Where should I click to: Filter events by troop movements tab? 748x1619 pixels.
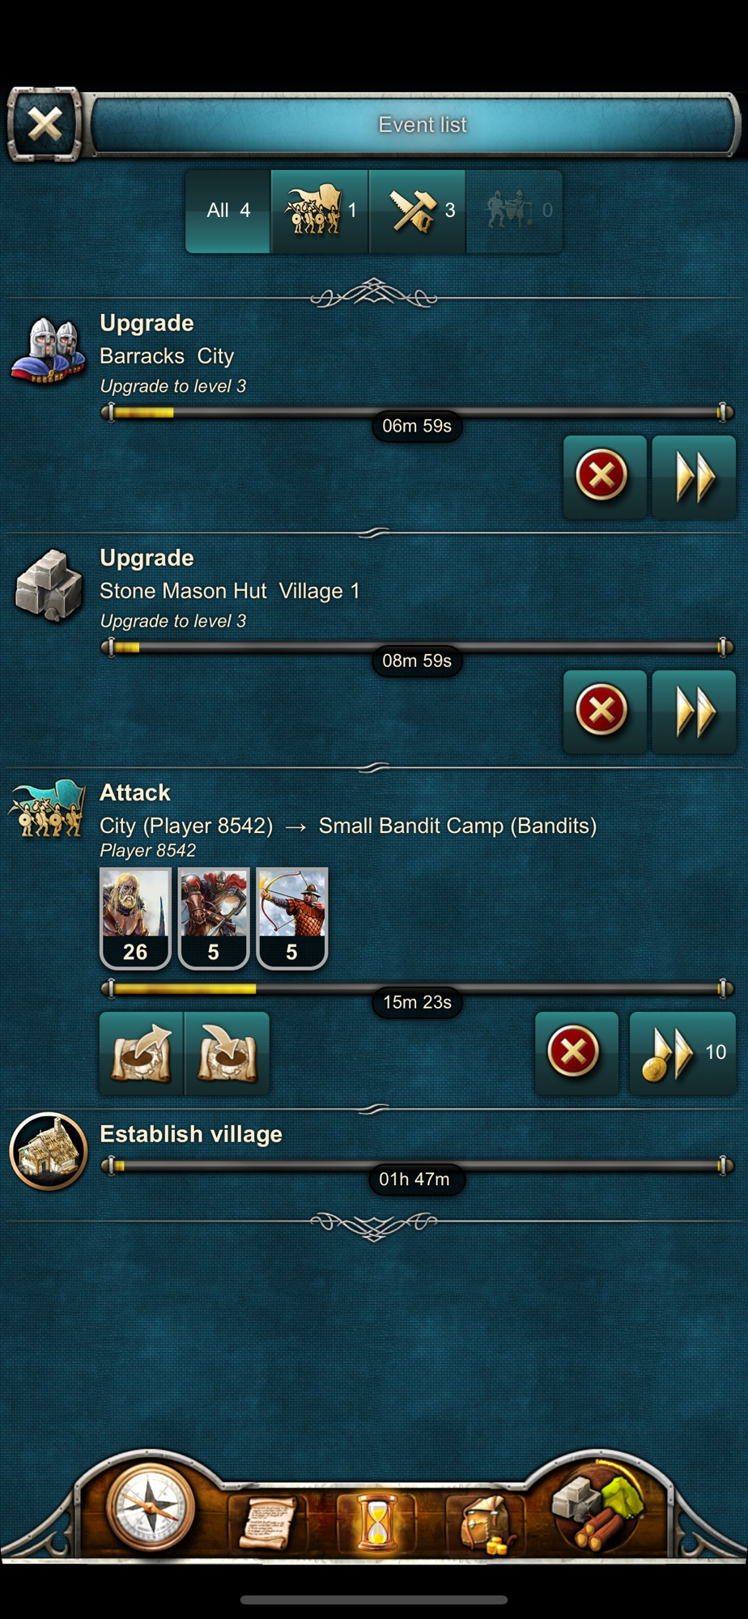point(320,211)
